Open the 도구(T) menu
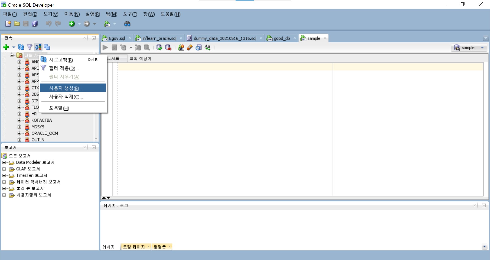 pos(130,14)
